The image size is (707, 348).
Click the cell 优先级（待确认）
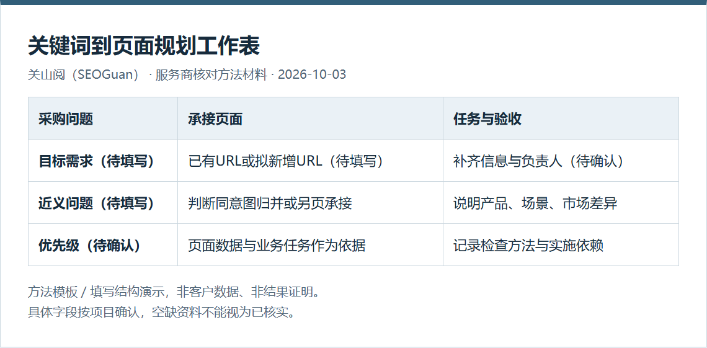coord(103,245)
